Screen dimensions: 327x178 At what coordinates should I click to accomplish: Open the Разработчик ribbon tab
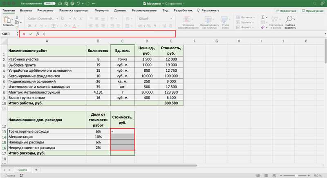tap(183, 10)
